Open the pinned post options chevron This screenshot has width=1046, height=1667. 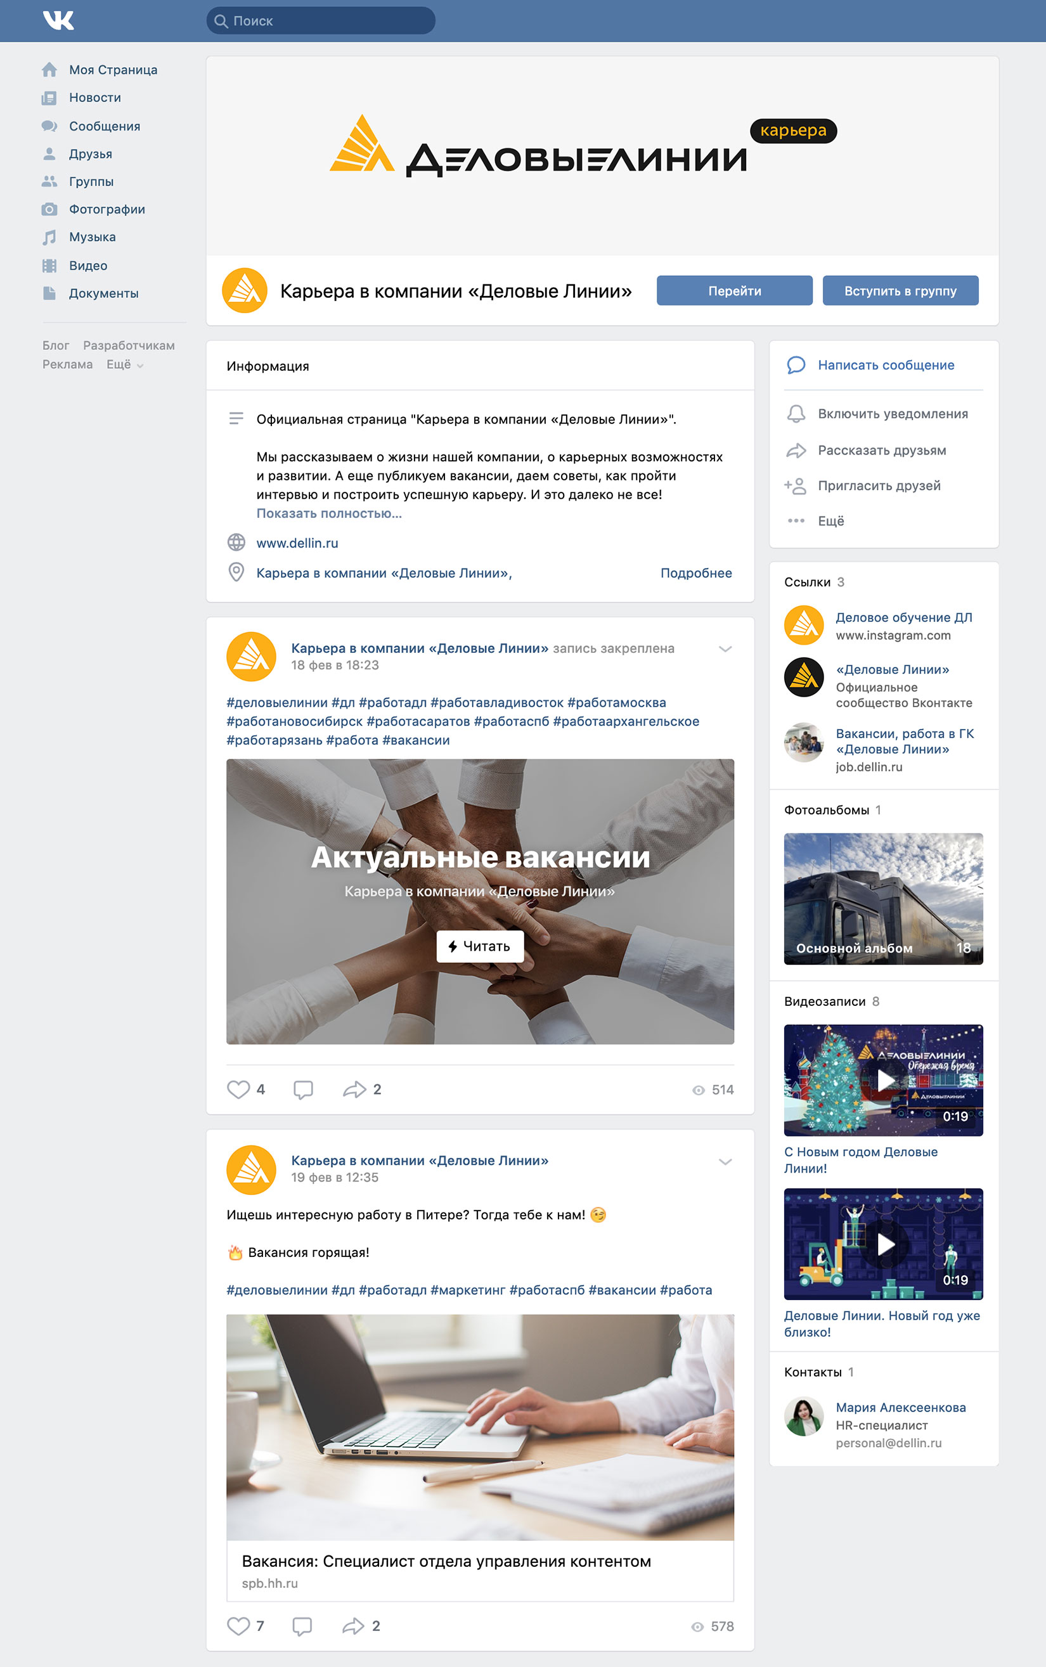[725, 649]
